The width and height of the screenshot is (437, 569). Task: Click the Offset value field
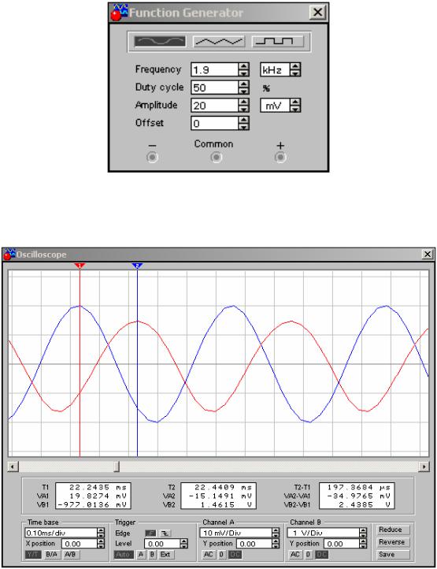pyautogui.click(x=215, y=123)
